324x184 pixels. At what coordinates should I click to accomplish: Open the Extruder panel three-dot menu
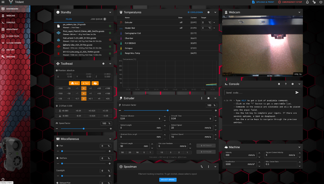[201, 98]
